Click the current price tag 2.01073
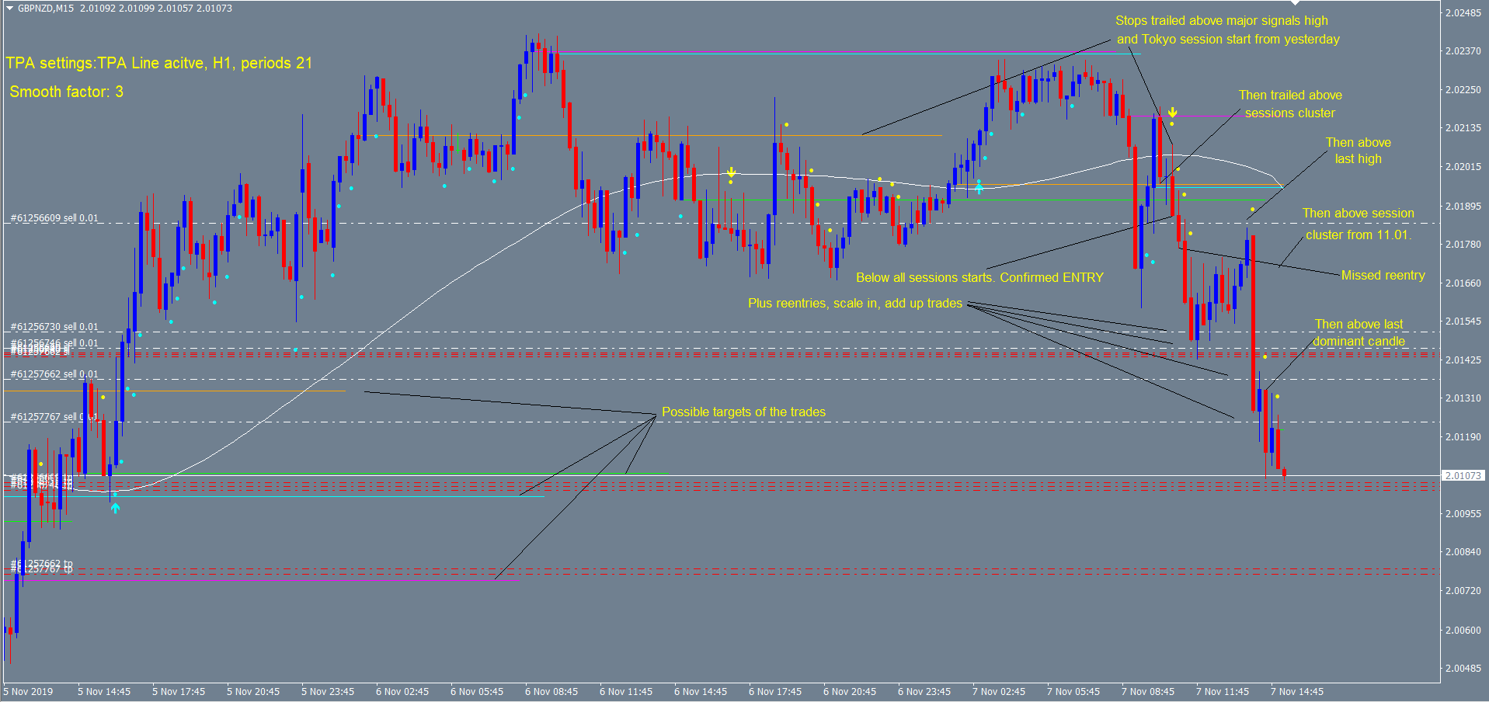This screenshot has width=1489, height=702. coord(1463,475)
